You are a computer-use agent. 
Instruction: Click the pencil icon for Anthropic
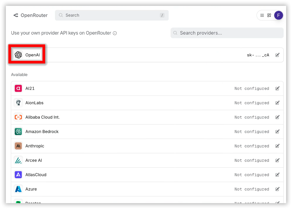pyautogui.click(x=277, y=146)
